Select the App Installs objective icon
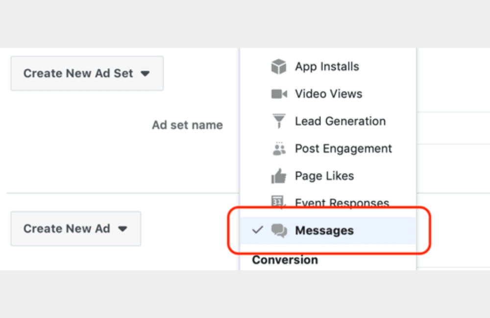Viewport: 490px width, 318px height. click(x=278, y=66)
